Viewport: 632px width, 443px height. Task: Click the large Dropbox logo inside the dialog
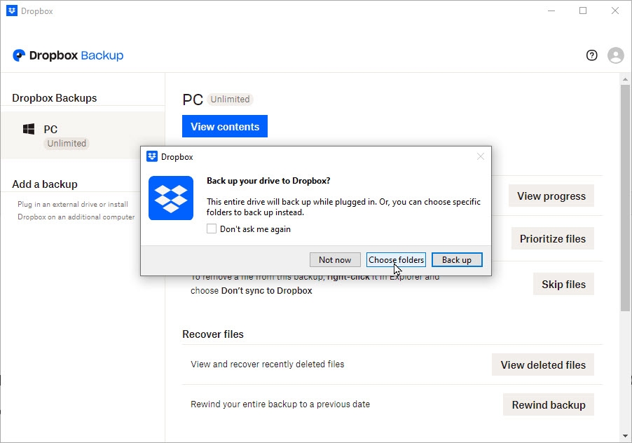[170, 198]
